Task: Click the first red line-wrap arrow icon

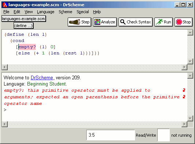Action: pyautogui.click(x=184, y=90)
